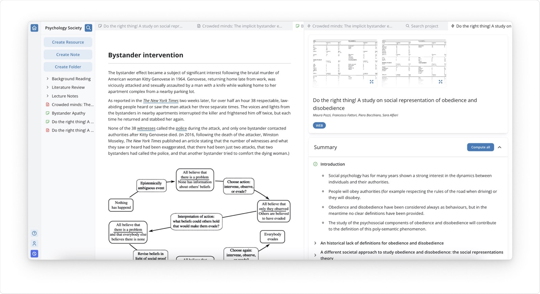Click the 'Epistemically ambiguous event' diagram box
This screenshot has width=540, height=294.
(151, 186)
